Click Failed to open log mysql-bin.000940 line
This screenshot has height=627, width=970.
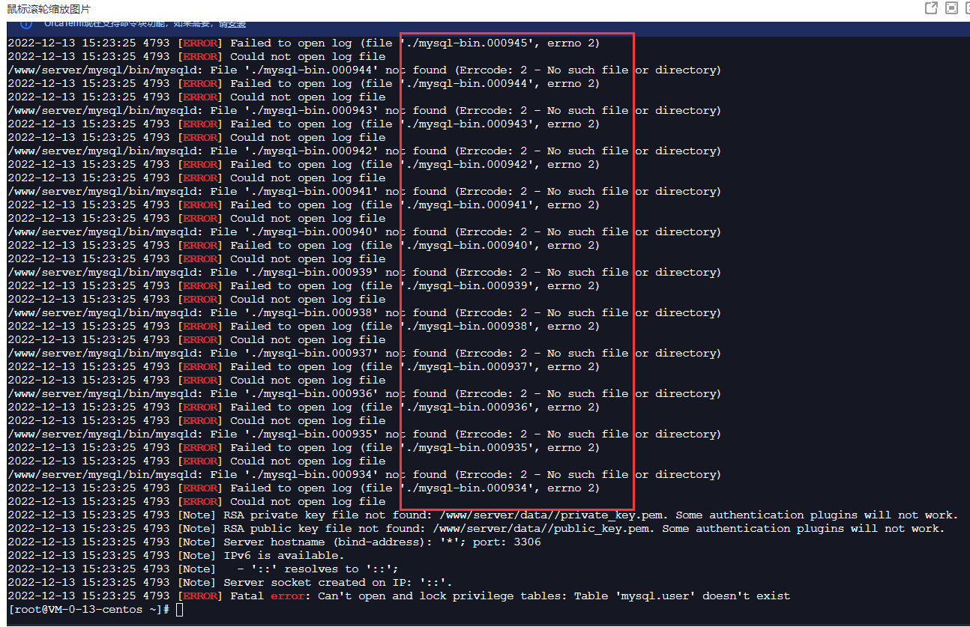(x=304, y=246)
